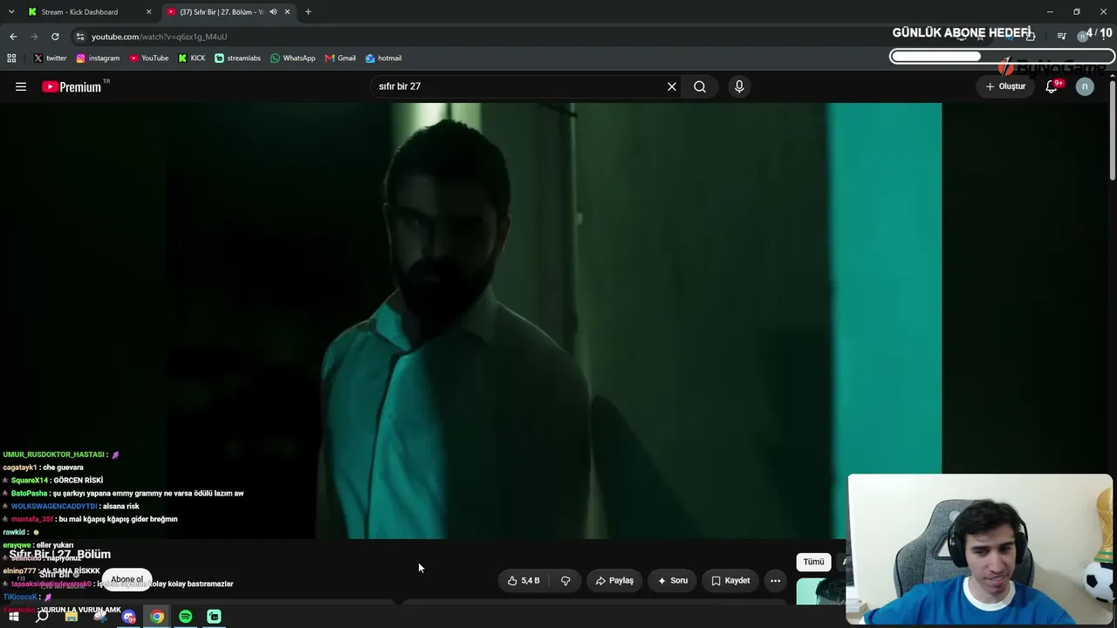The image size is (1117, 628).
Task: Open the Chrome media controls icon
Action: point(1061,37)
